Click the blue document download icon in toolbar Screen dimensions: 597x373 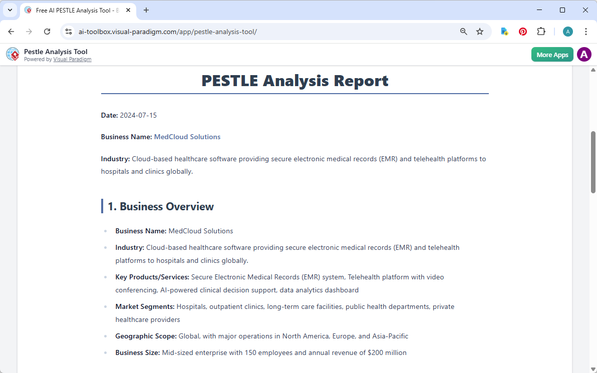(x=504, y=31)
